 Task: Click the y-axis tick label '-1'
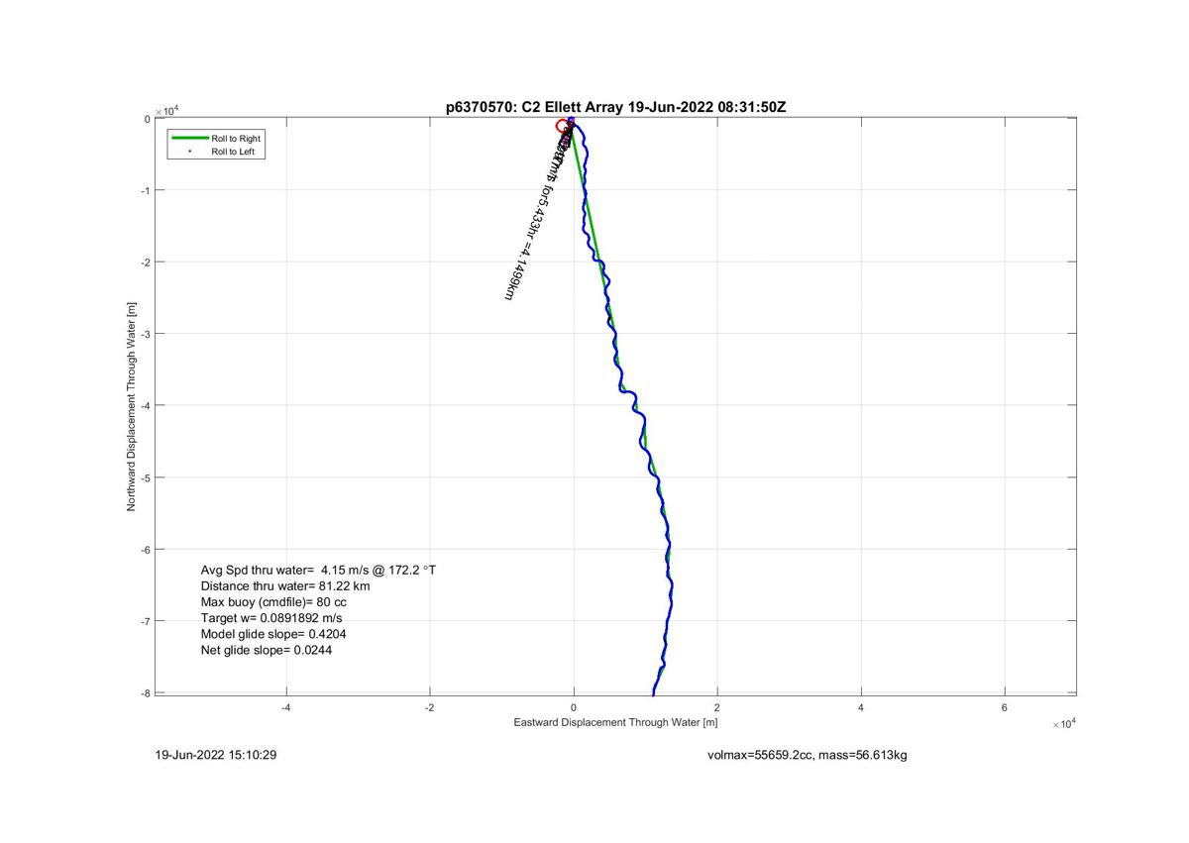click(145, 190)
